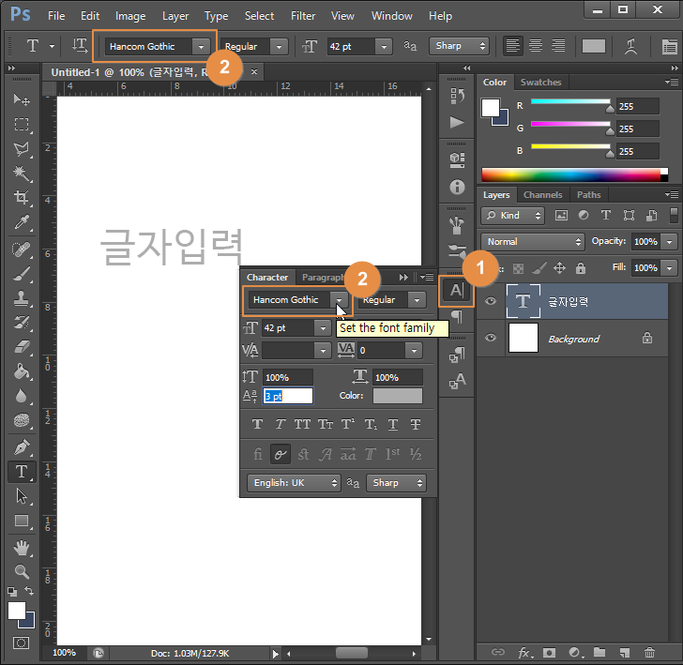This screenshot has width=683, height=665.
Task: Open the Filter menu
Action: [303, 16]
